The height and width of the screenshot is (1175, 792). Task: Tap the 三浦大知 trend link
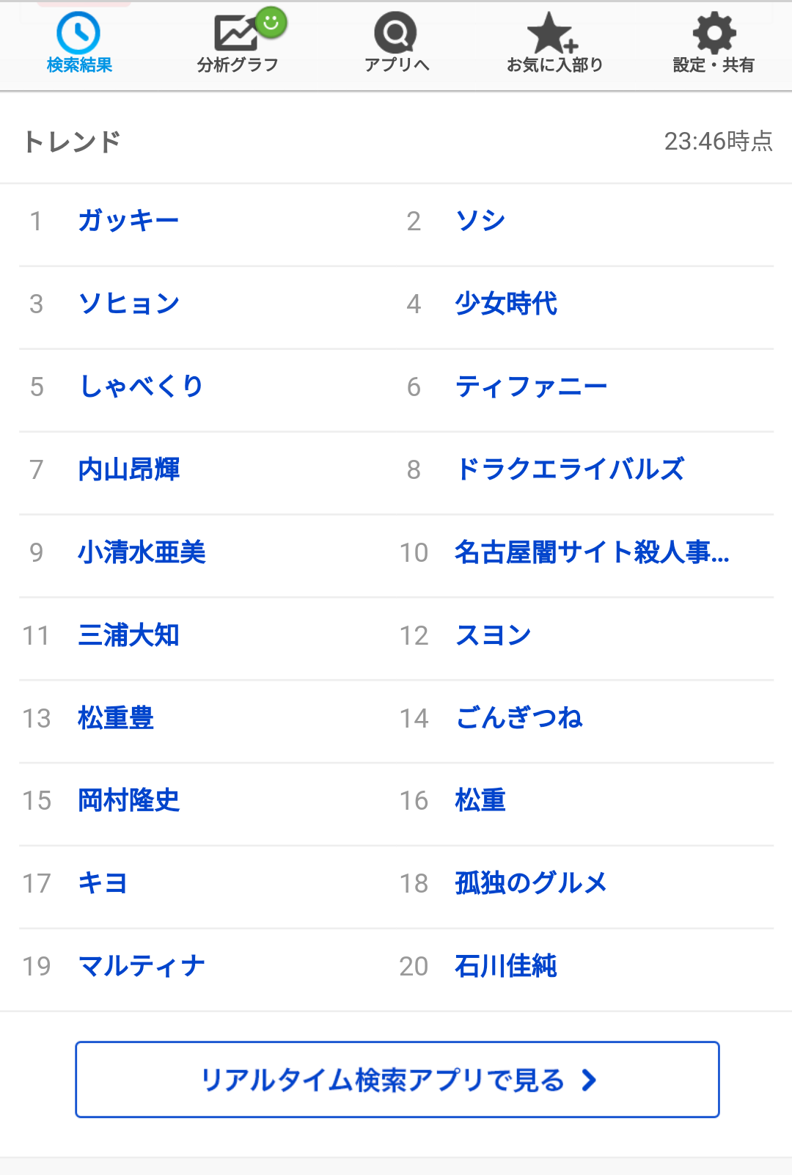(x=128, y=635)
